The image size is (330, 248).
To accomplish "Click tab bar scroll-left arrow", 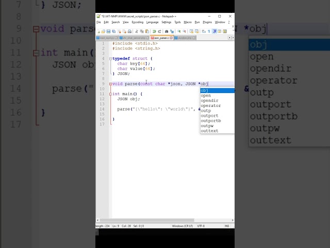I will pos(229,38).
